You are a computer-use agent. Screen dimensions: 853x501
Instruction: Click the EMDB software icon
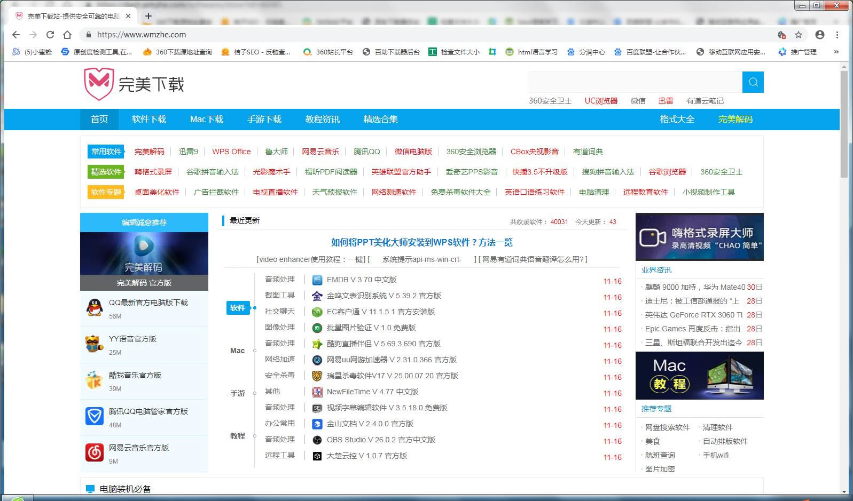coord(317,280)
